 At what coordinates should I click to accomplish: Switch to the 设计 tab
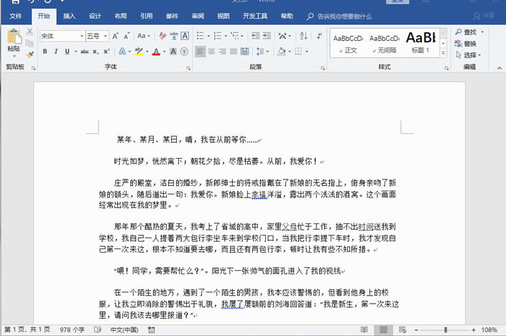[95, 16]
